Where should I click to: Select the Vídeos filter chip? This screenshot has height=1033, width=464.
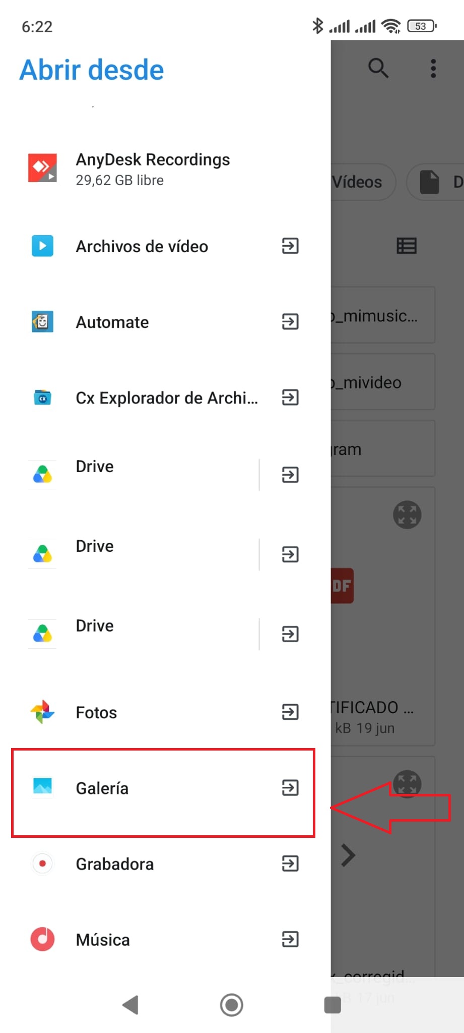tap(363, 182)
